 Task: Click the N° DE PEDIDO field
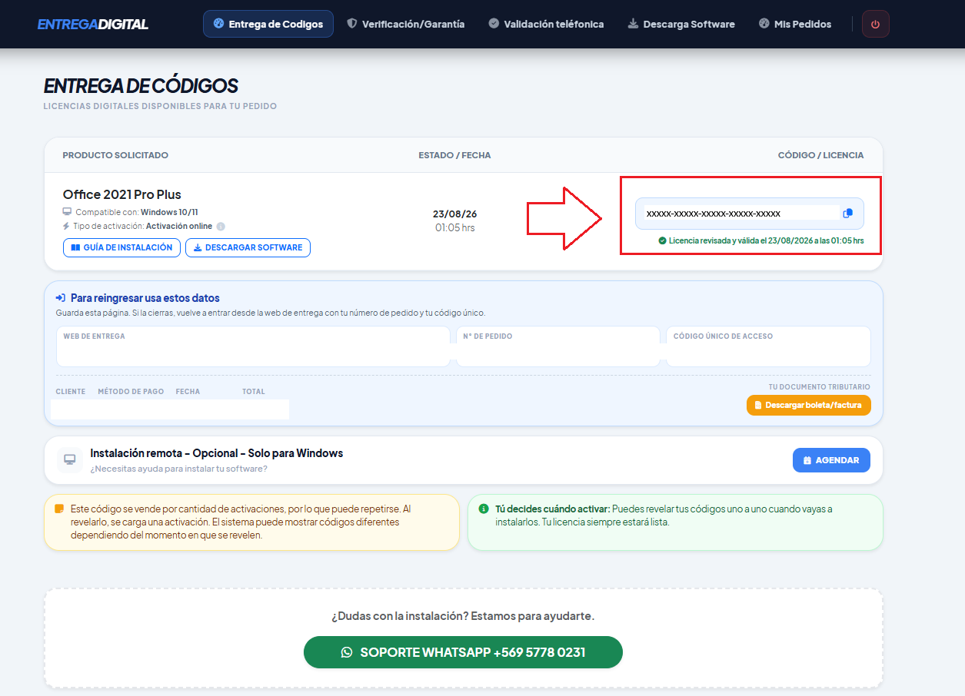pyautogui.click(x=558, y=346)
